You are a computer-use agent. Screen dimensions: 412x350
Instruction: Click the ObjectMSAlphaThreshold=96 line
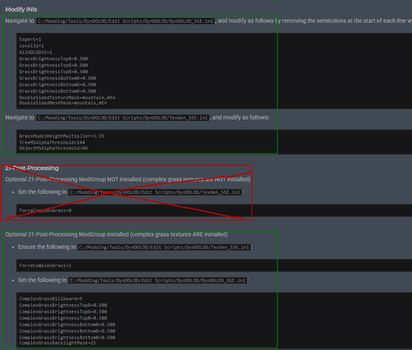pos(53,148)
